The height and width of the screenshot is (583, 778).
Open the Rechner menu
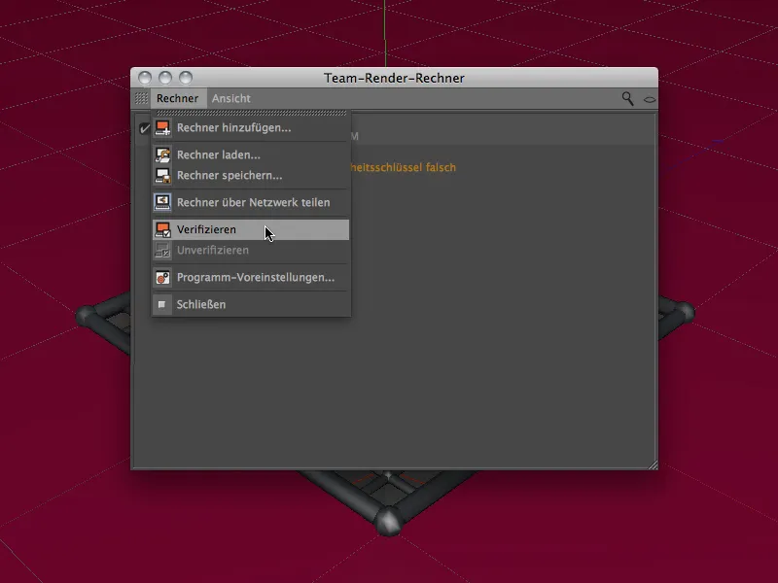coord(177,98)
